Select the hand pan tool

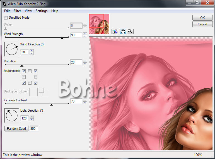pyautogui.click(x=123, y=31)
